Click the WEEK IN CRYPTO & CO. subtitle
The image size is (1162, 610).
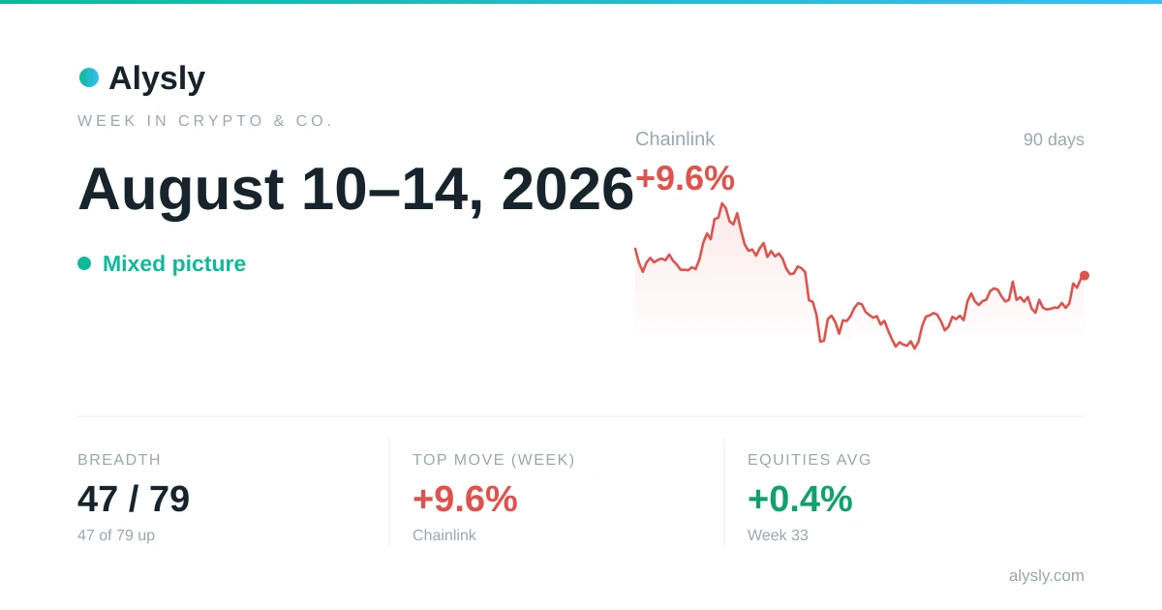pyautogui.click(x=205, y=121)
